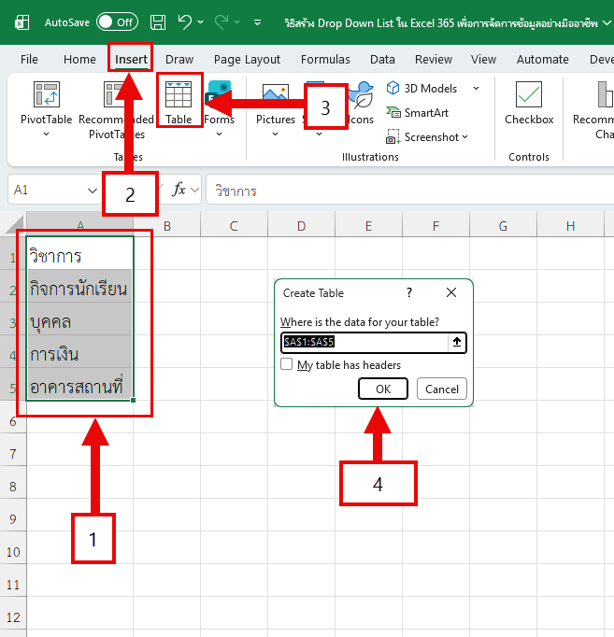Click the Insert Function fx icon
This screenshot has width=614, height=637.
click(x=178, y=190)
